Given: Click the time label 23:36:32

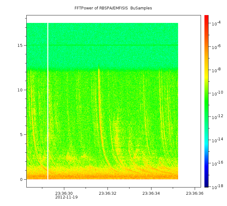Looking at the screenshot, I should coord(108,193).
